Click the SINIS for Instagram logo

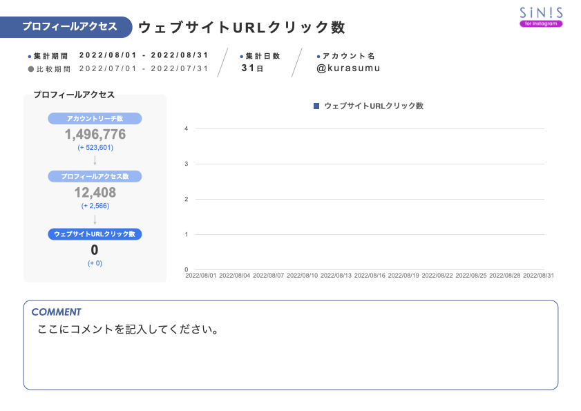point(540,16)
